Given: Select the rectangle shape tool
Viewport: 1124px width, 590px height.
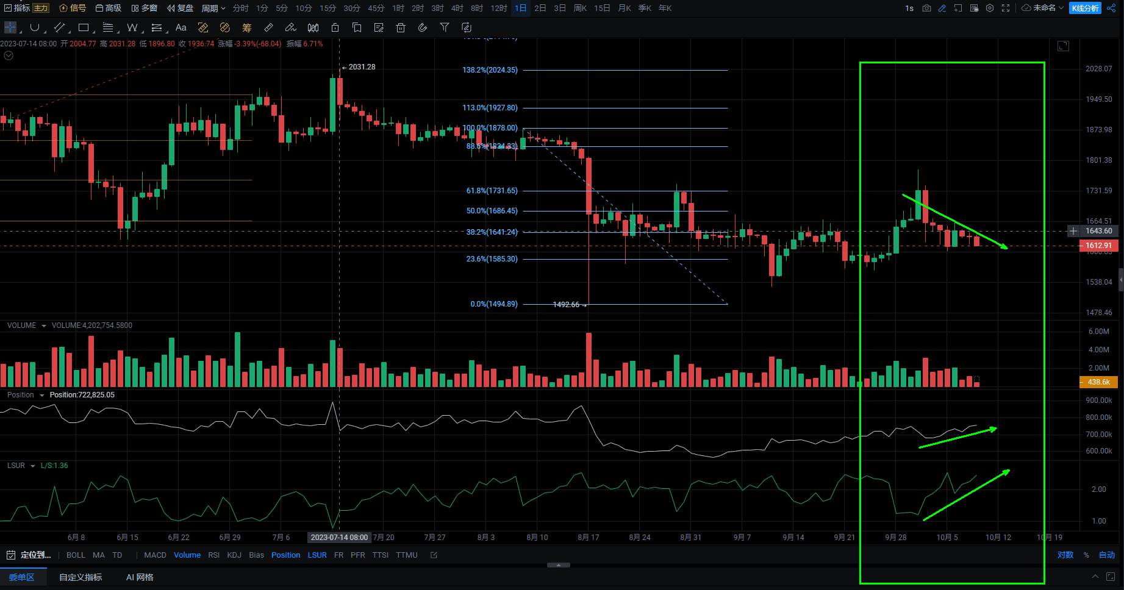Looking at the screenshot, I should pos(84,27).
